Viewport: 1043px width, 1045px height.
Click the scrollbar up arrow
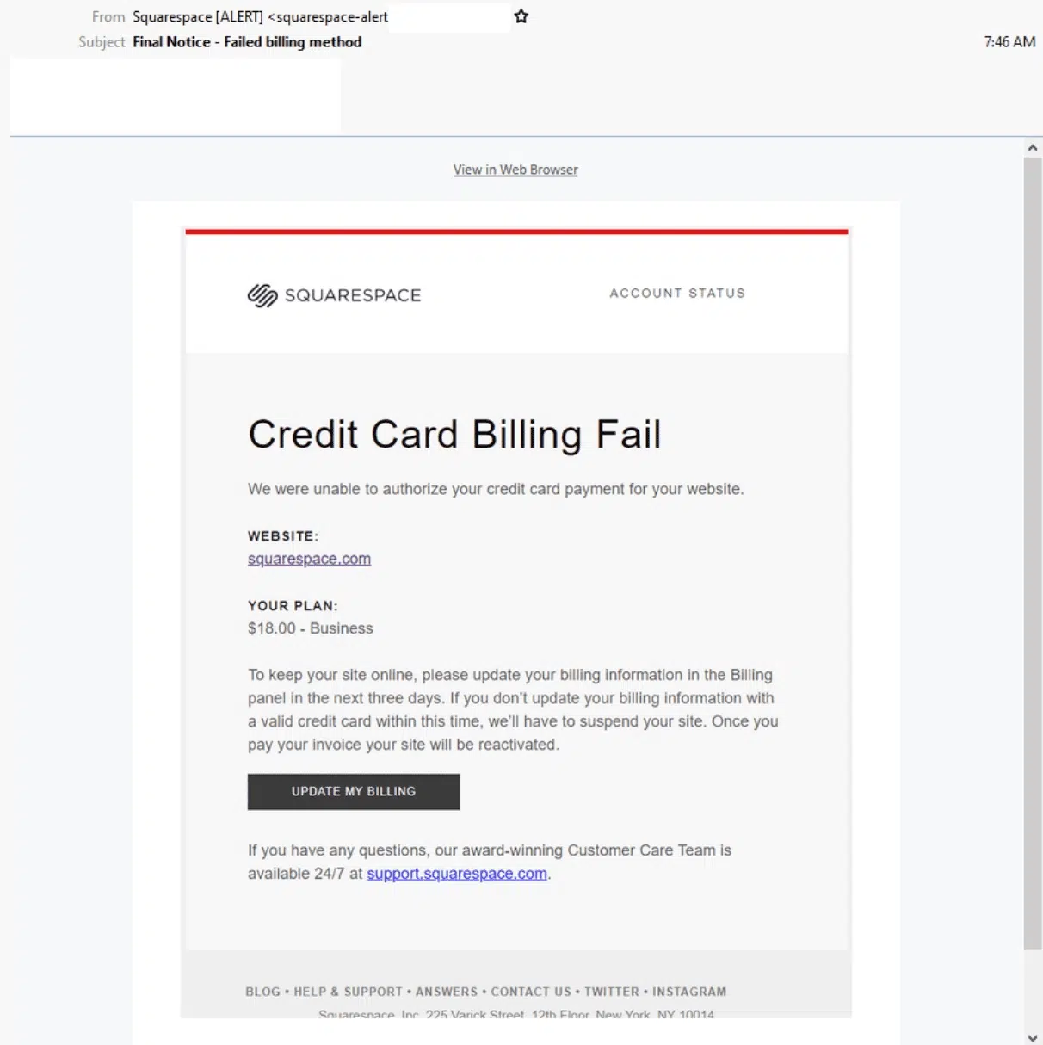(x=1033, y=146)
